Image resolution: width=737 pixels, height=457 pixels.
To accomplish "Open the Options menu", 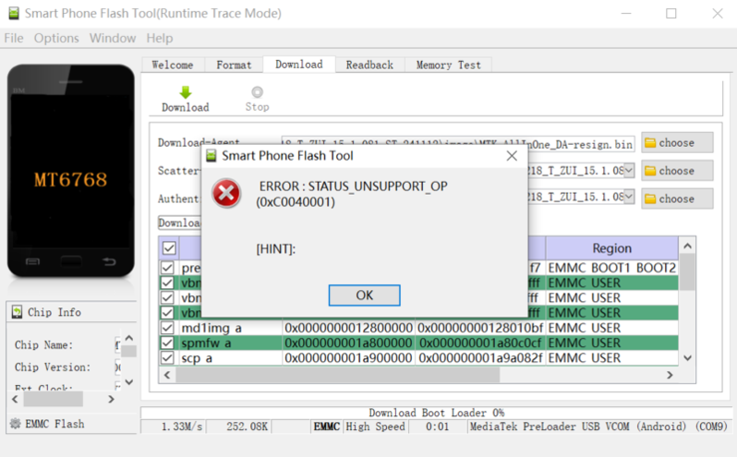I will pyautogui.click(x=56, y=38).
